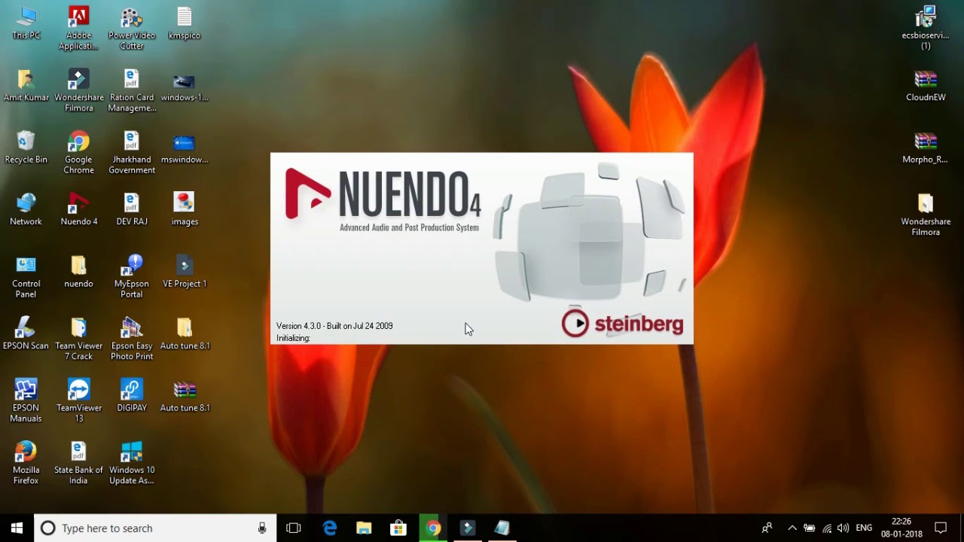Image resolution: width=964 pixels, height=542 pixels.
Task: Click the Version 4.3.0 text on splash
Action: (x=334, y=326)
